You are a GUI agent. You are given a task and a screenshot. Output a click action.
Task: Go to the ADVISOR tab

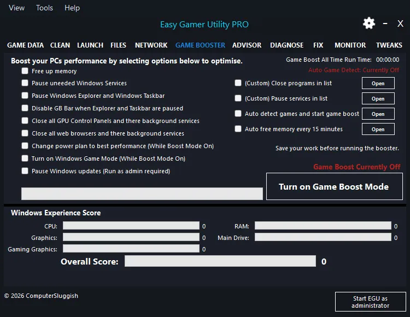(247, 45)
